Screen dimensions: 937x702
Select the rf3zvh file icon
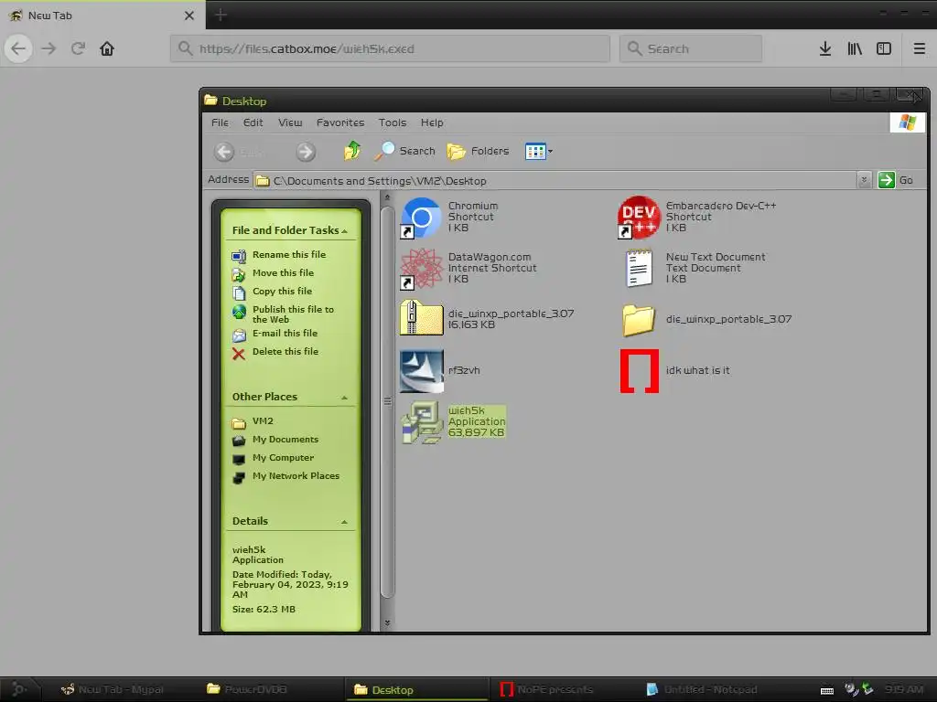(x=421, y=371)
